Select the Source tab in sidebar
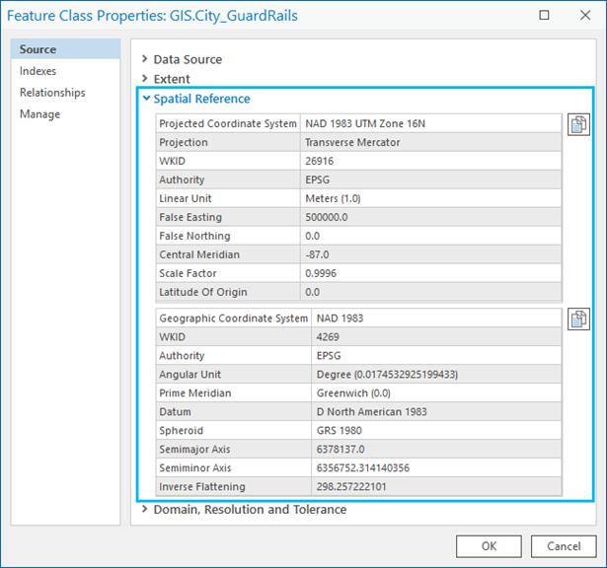The image size is (607, 568). (38, 49)
